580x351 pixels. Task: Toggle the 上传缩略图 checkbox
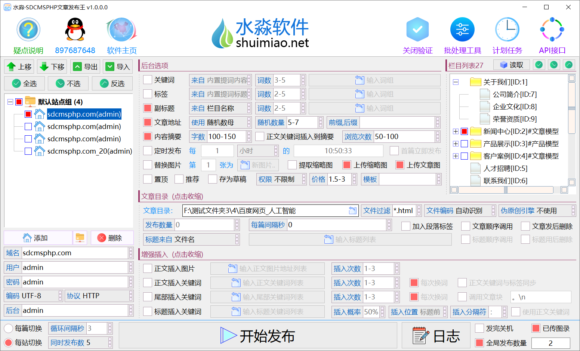[347, 165]
